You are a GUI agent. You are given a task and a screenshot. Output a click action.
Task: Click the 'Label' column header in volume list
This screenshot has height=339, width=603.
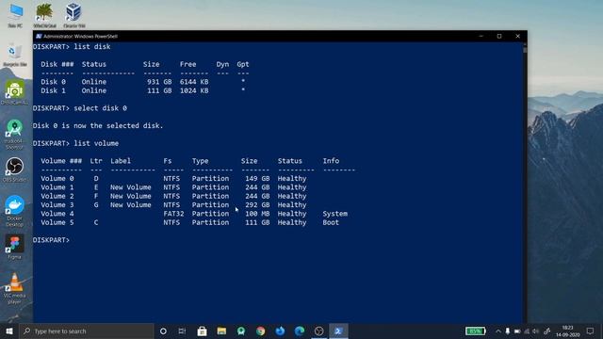[121, 161]
